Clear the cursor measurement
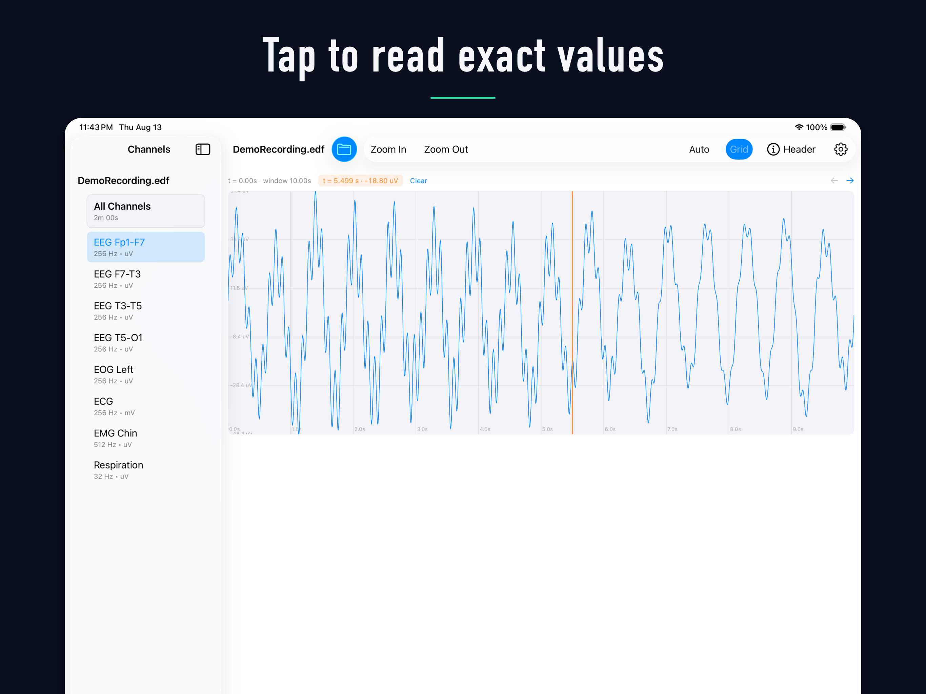Image resolution: width=926 pixels, height=694 pixels. coord(418,181)
